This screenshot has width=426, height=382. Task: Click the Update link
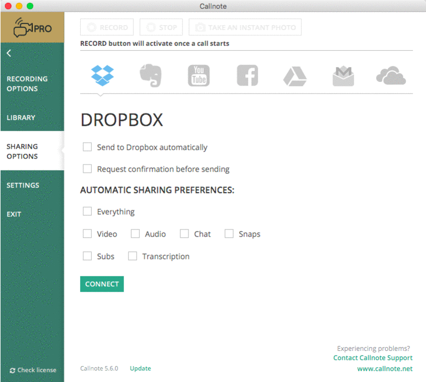(x=140, y=368)
